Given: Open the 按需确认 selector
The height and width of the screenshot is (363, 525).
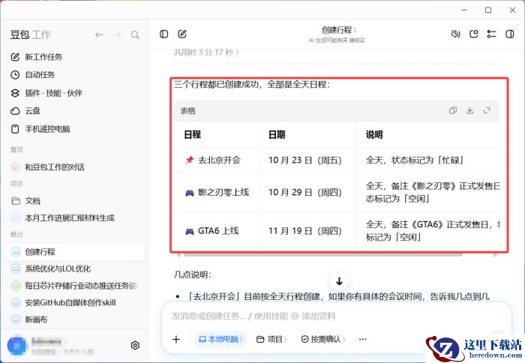Looking at the screenshot, I should (x=323, y=339).
